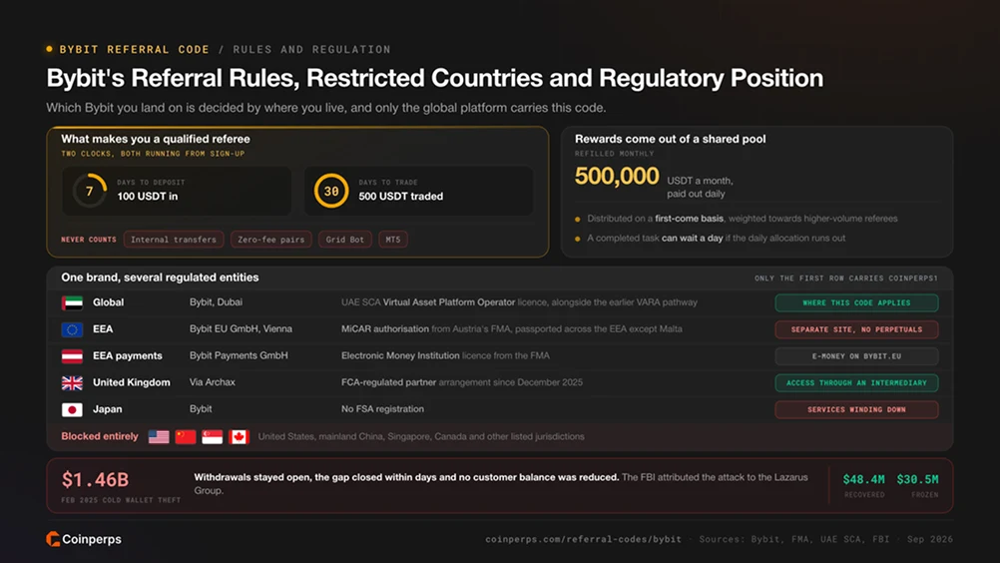1000x563 pixels.
Task: Click the 7-day deposit ring icon
Action: click(x=89, y=191)
